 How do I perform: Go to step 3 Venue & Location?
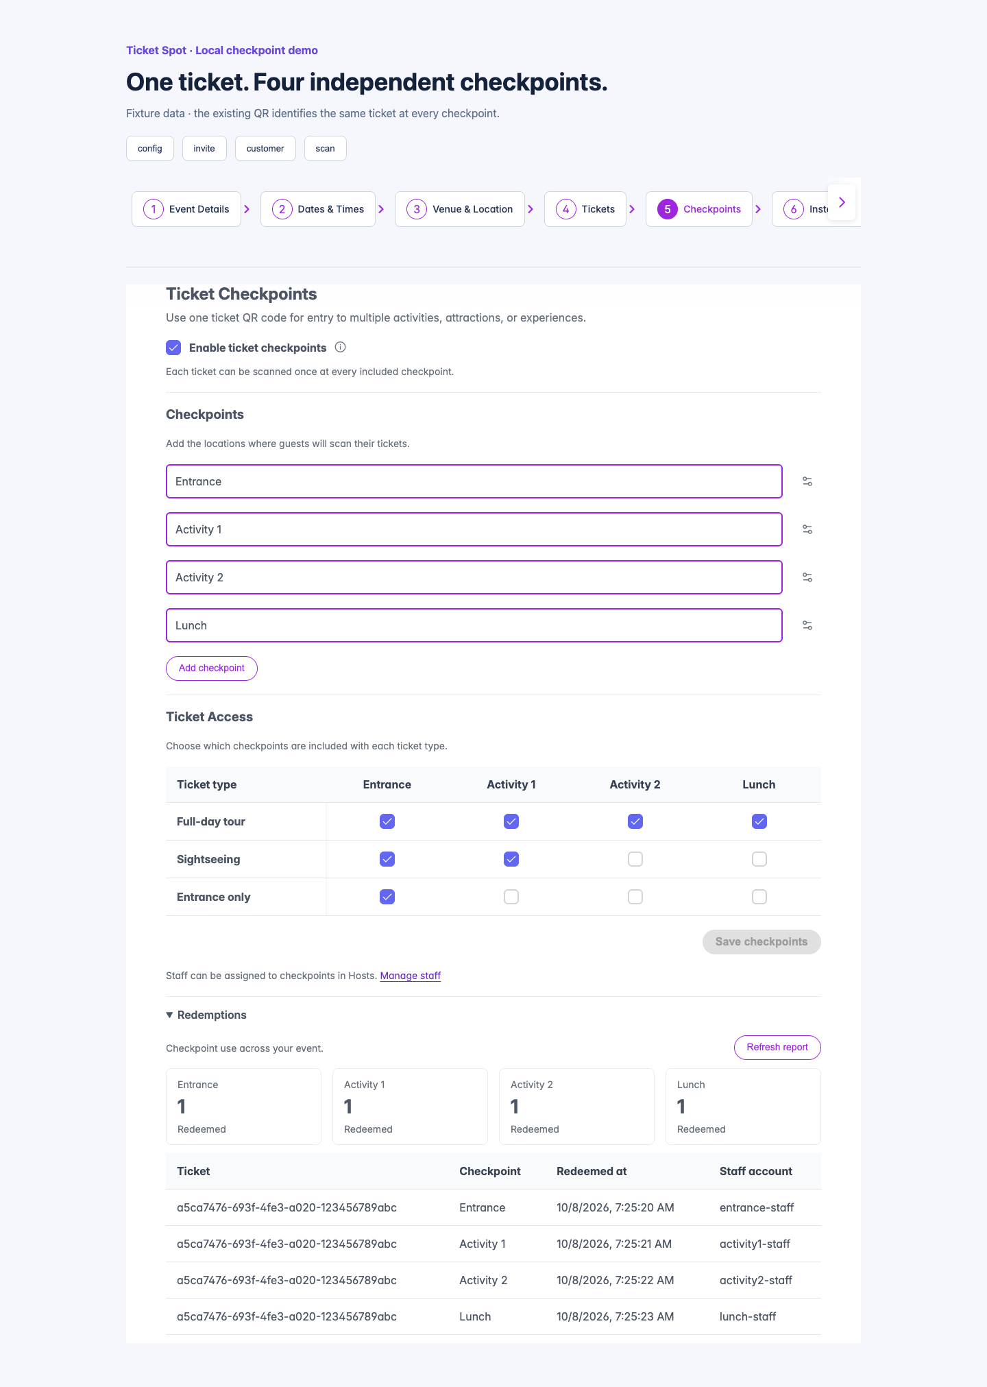[460, 209]
